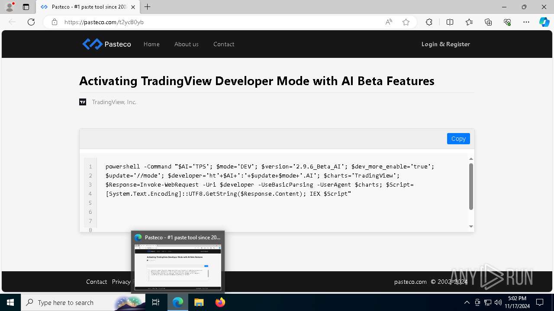Open Collections panel
The image size is (554, 311).
point(488,22)
